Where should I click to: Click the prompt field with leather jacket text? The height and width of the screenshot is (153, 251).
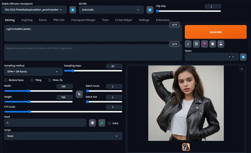[93, 33]
